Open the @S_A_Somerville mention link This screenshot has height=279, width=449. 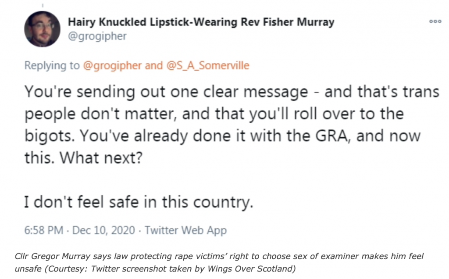pyautogui.click(x=208, y=66)
